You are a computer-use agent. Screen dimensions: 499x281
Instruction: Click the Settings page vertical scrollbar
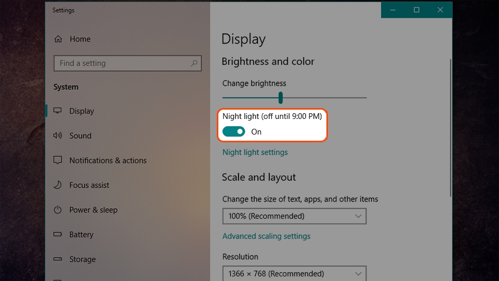click(450, 127)
